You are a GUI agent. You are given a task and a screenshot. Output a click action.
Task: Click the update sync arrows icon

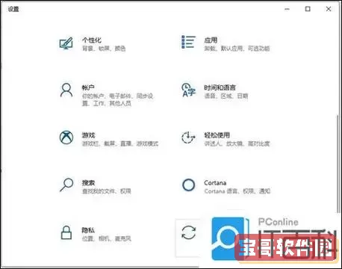click(x=188, y=232)
